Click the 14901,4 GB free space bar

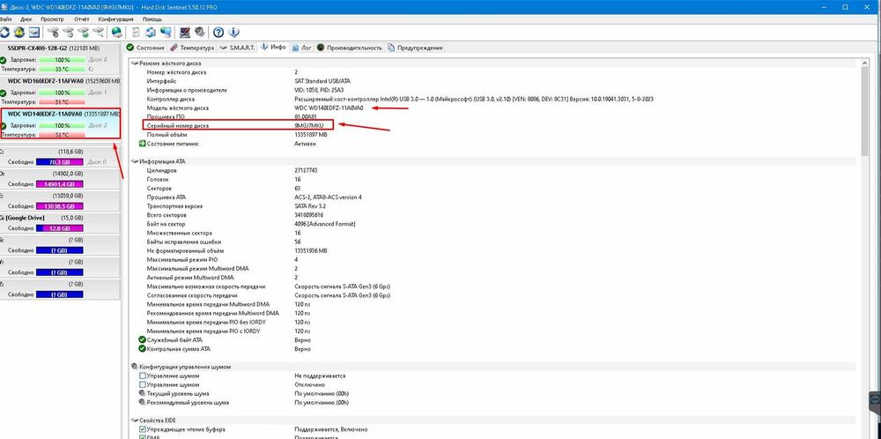point(59,184)
